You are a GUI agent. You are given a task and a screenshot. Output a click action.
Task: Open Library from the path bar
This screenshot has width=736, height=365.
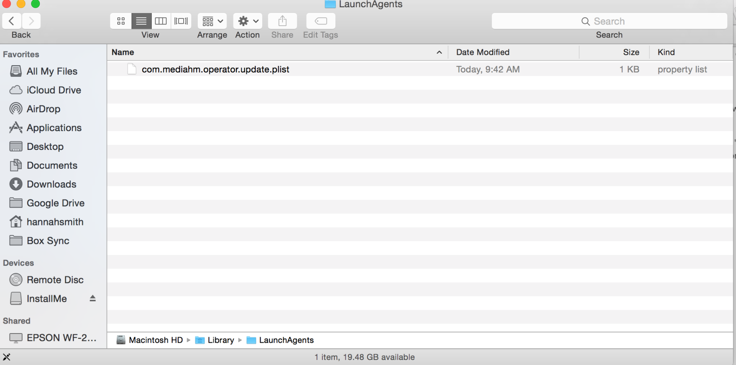(x=220, y=340)
